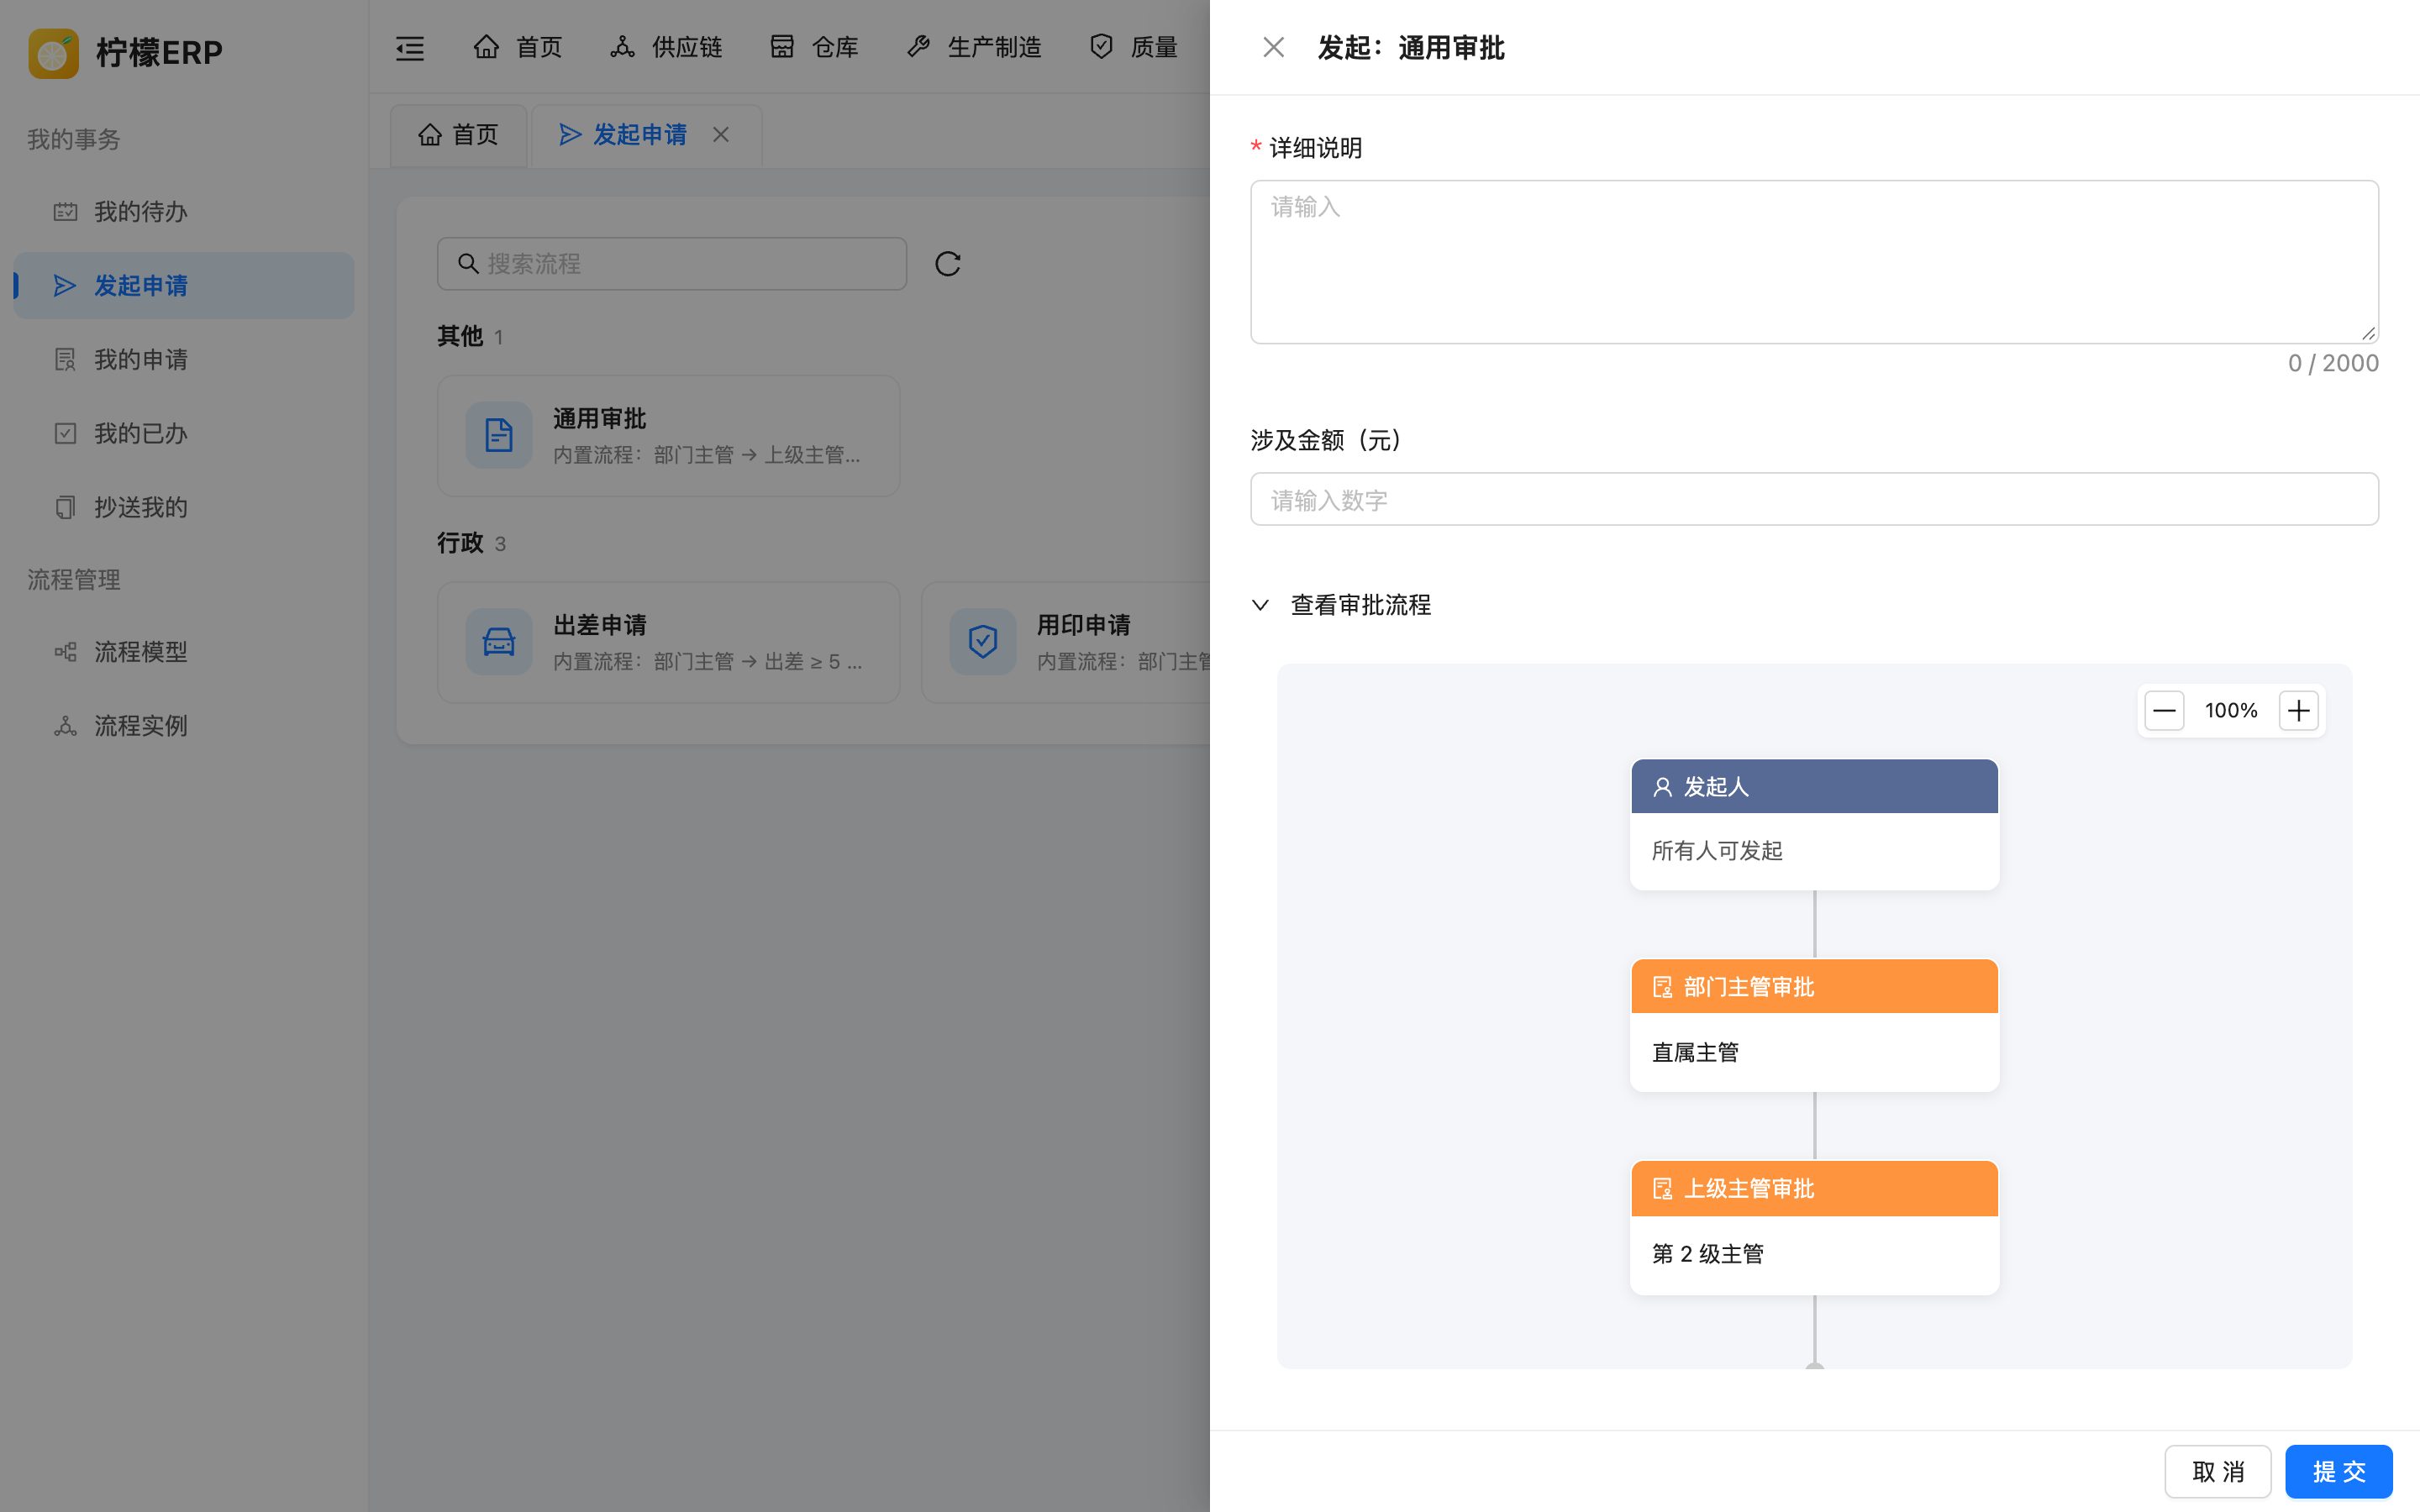This screenshot has width=2420, height=1512.
Task: Click the 直属主管 text in the flow
Action: (1695, 1053)
